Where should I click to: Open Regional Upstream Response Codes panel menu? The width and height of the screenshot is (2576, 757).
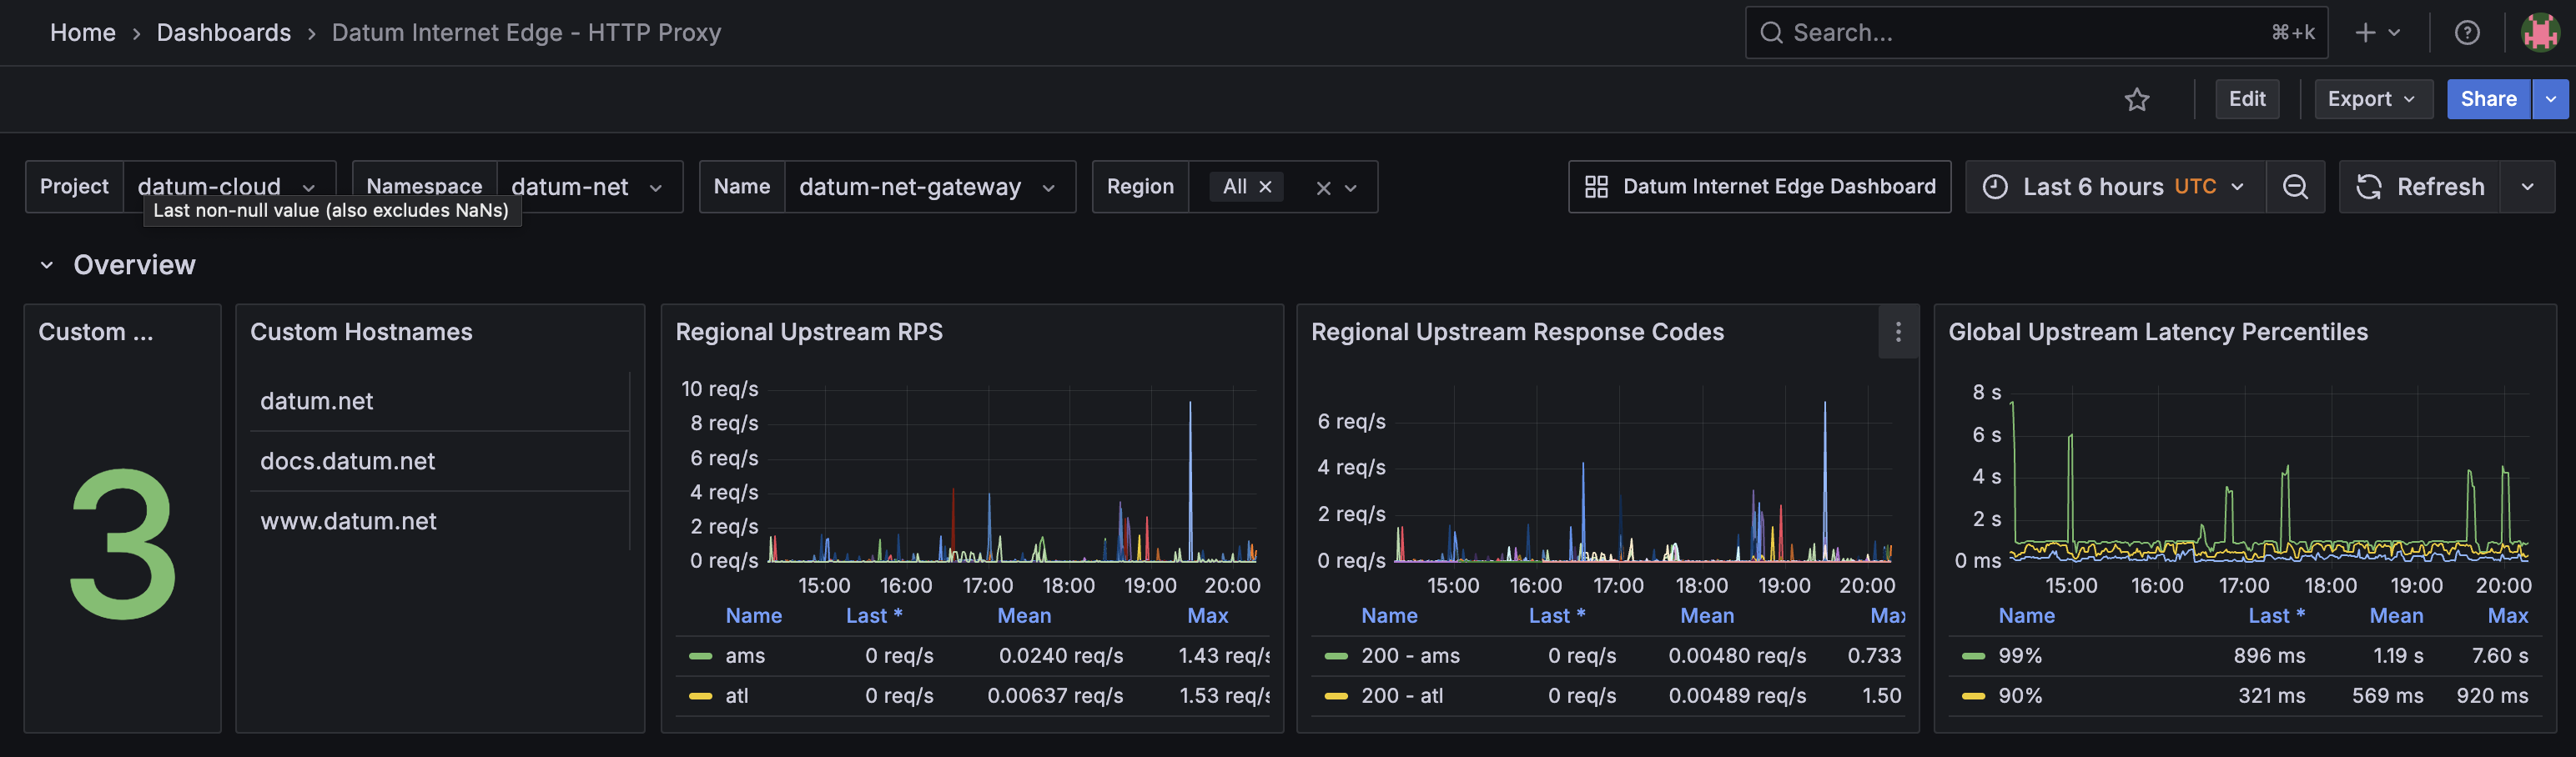pos(1898,332)
